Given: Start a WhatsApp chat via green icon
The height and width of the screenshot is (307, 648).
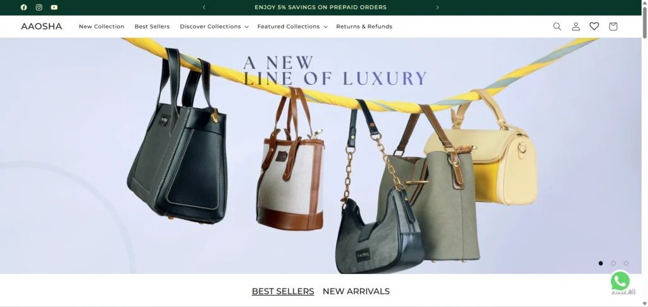Looking at the screenshot, I should pyautogui.click(x=620, y=281).
